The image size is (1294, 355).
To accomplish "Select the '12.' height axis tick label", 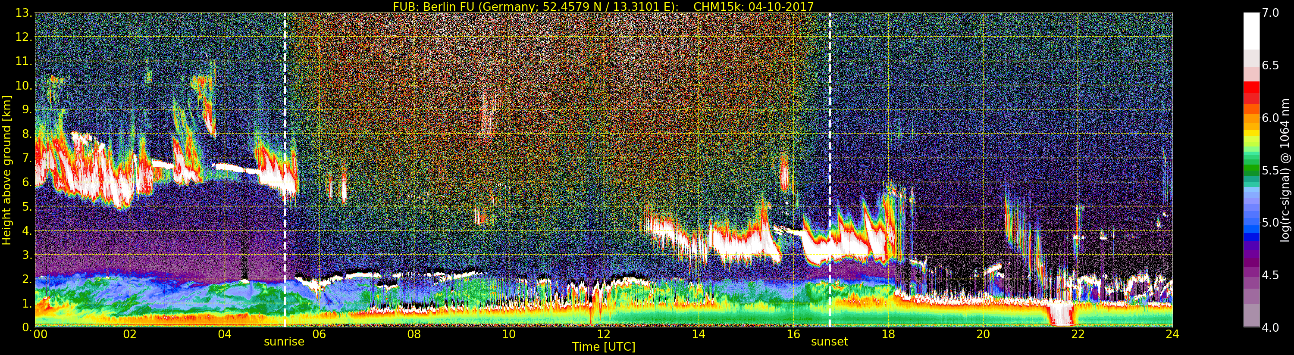I will point(24,37).
